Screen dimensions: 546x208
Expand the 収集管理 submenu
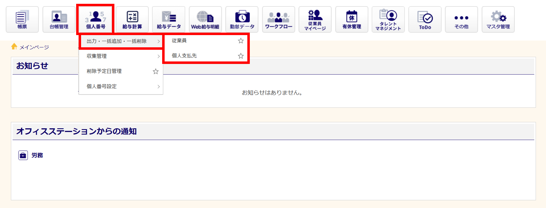pyautogui.click(x=121, y=56)
